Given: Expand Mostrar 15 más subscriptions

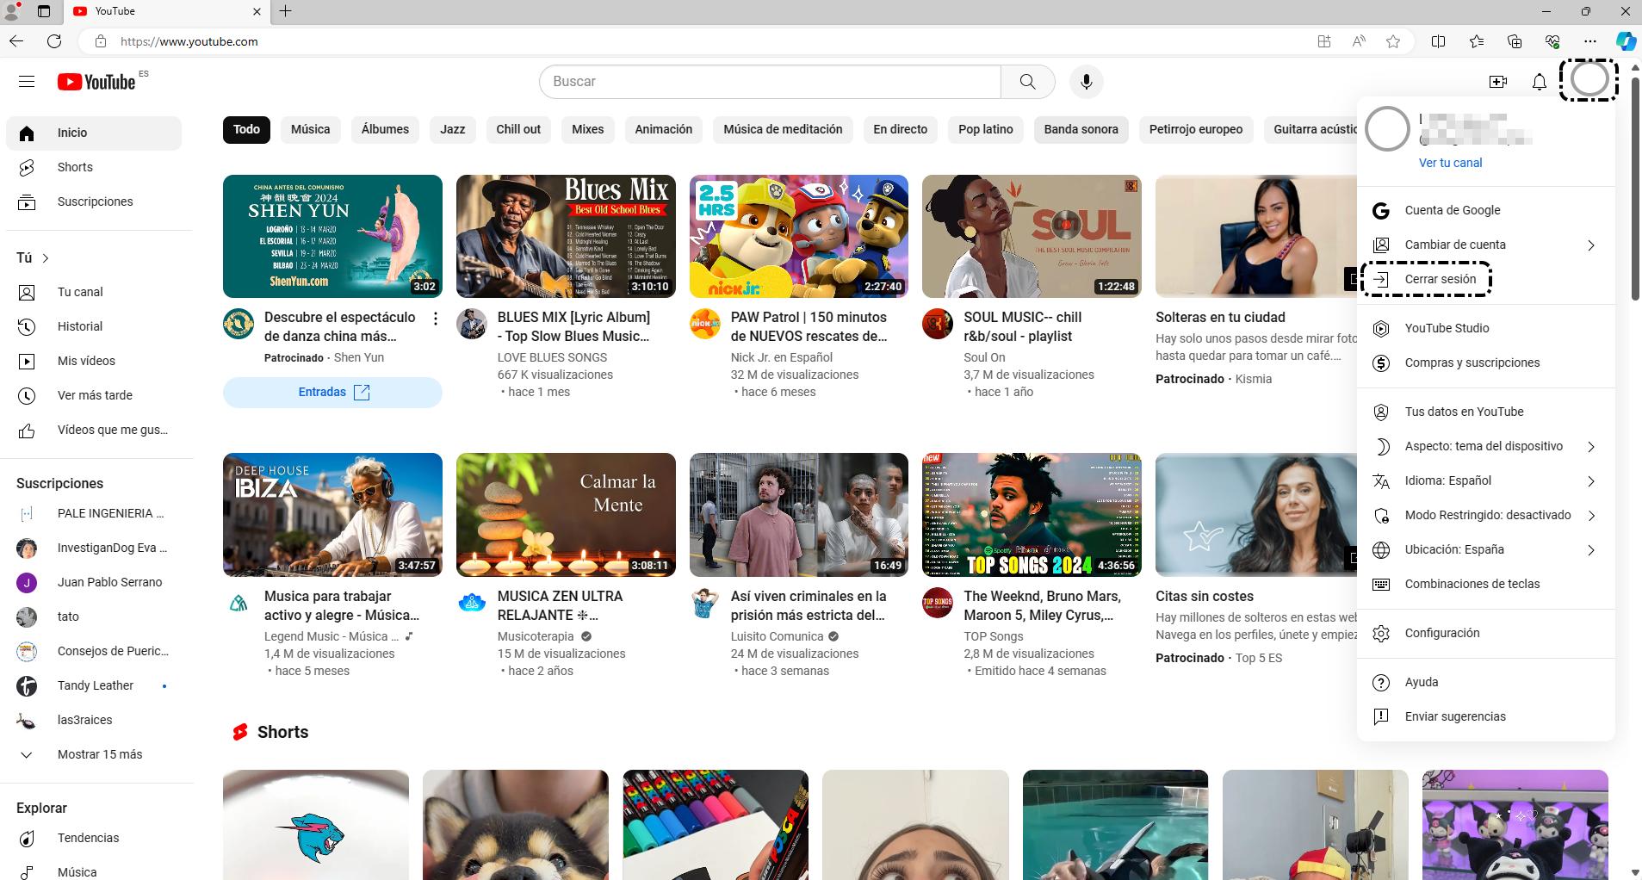Looking at the screenshot, I should coord(94,754).
